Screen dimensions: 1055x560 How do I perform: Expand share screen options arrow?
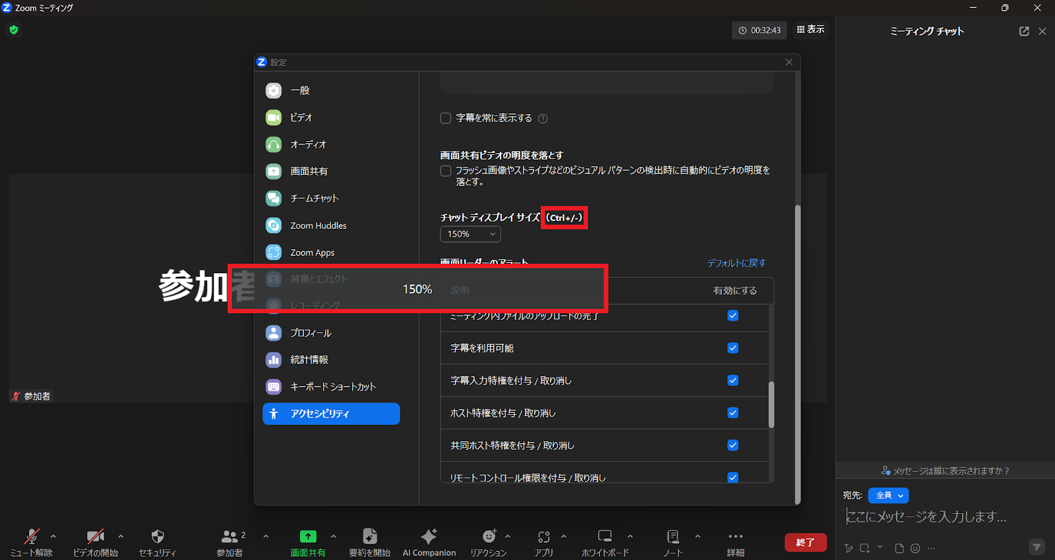click(334, 536)
